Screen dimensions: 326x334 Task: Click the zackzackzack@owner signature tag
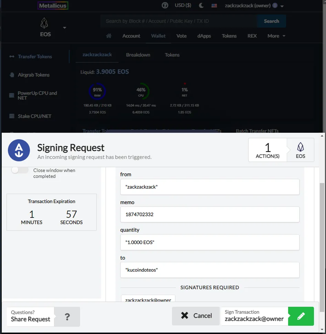148,298
